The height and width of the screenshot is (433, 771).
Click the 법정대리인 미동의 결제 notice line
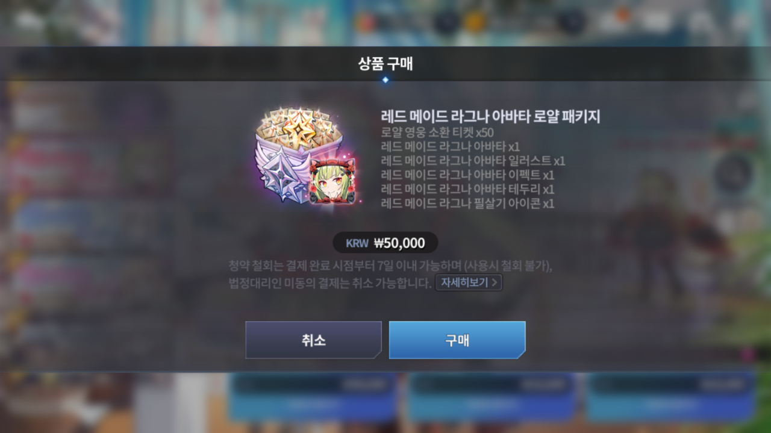[330, 282]
